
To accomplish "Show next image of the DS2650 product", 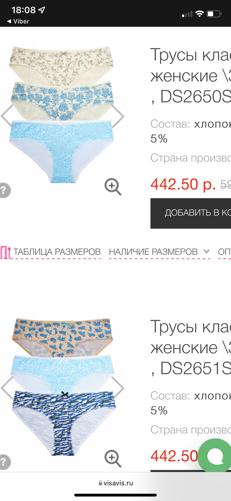I will (118, 116).
